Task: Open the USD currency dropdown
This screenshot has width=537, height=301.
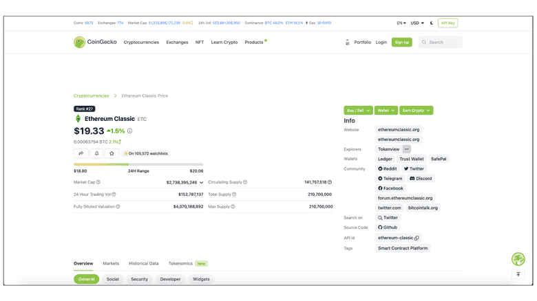Action: [x=417, y=23]
